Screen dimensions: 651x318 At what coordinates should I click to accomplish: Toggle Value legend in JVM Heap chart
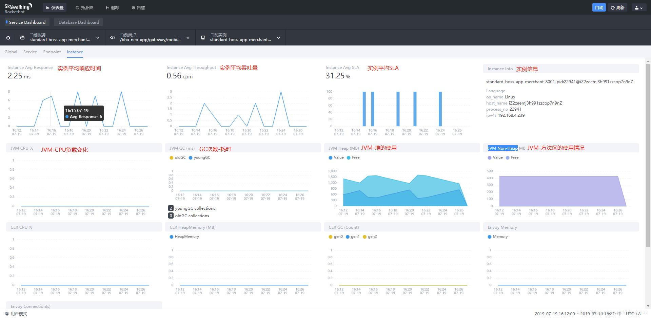click(336, 157)
